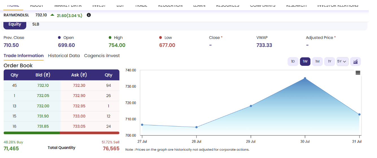Select the 1D chart range

pyautogui.click(x=293, y=62)
